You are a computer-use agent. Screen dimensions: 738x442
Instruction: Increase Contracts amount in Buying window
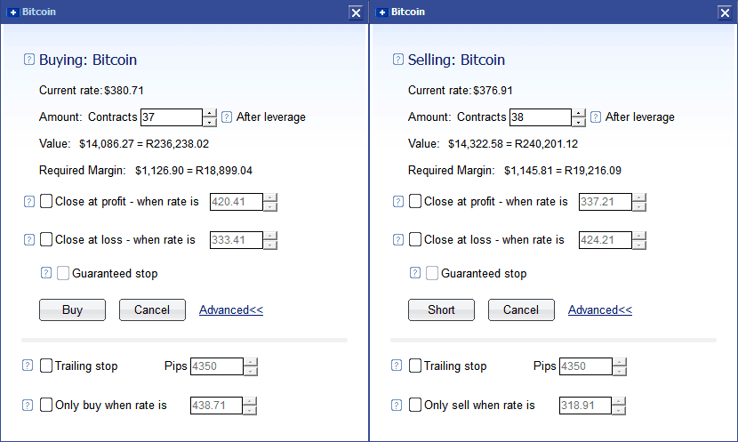210,113
